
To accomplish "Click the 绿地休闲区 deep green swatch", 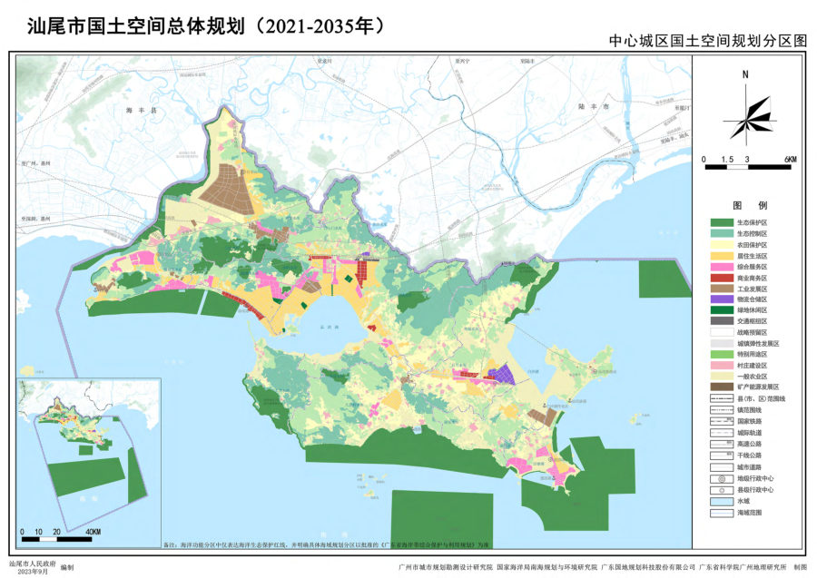I will [x=721, y=310].
